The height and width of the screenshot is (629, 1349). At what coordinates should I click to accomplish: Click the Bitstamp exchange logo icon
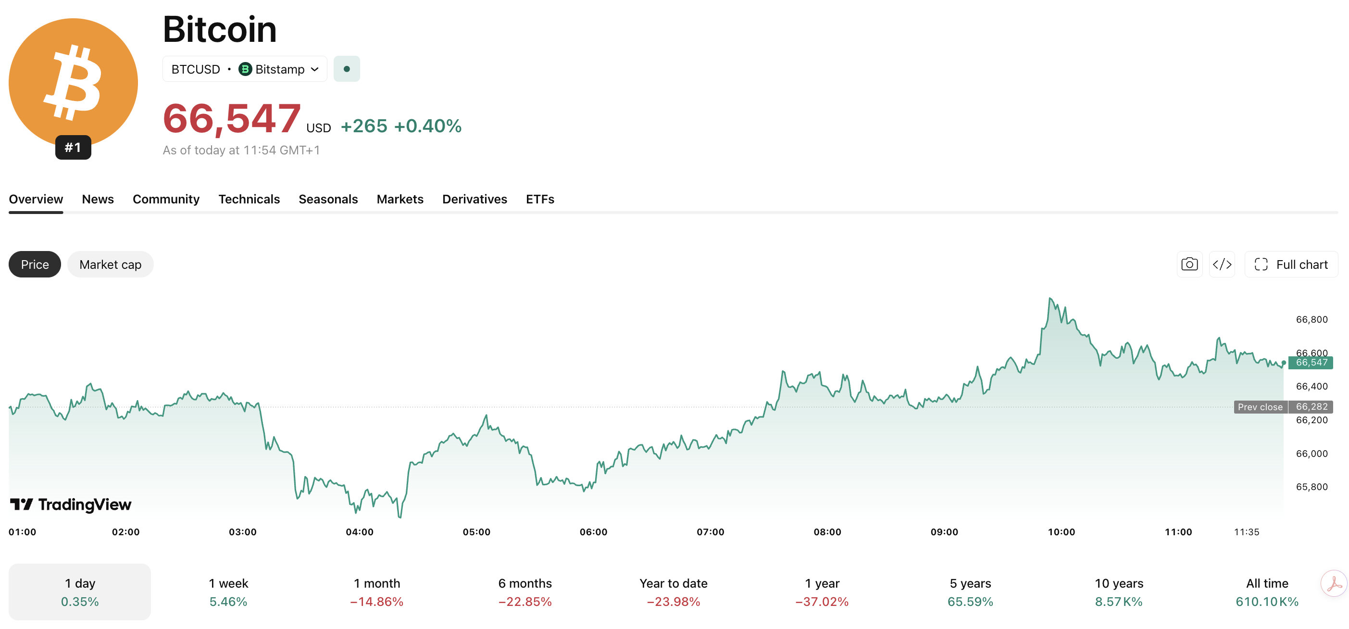coord(245,69)
